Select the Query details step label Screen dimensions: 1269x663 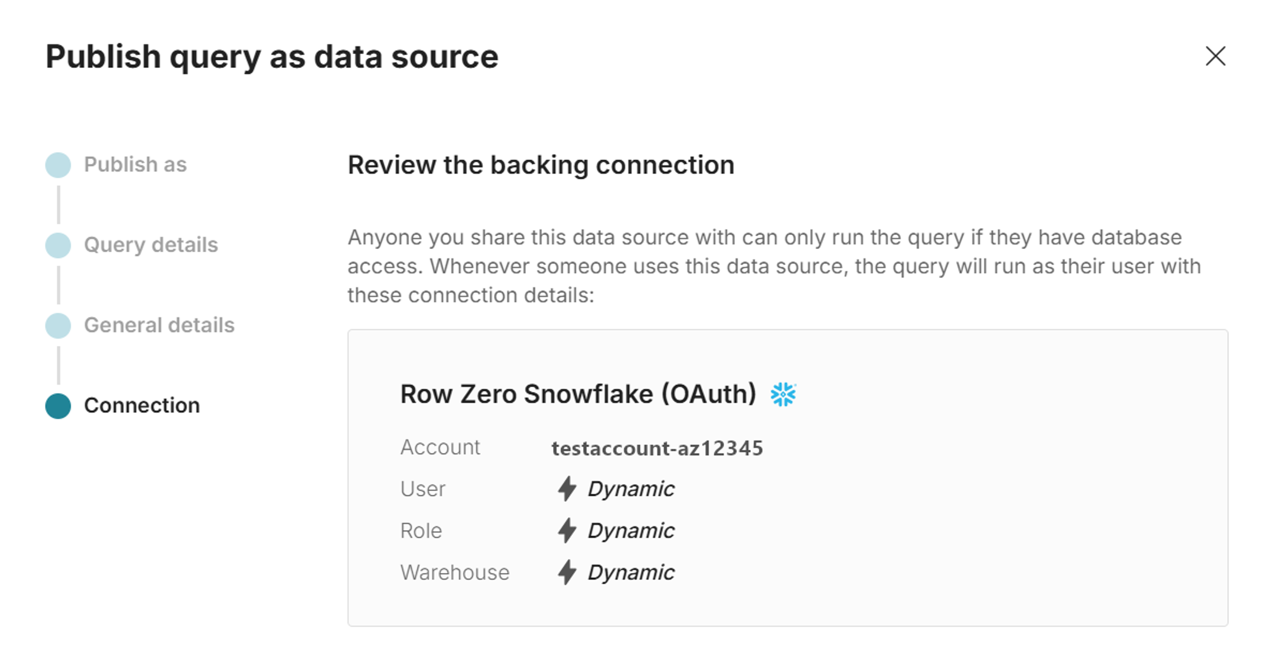coord(152,245)
